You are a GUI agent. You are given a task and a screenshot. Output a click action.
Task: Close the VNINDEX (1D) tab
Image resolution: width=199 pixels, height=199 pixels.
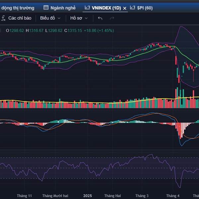pos(125,8)
